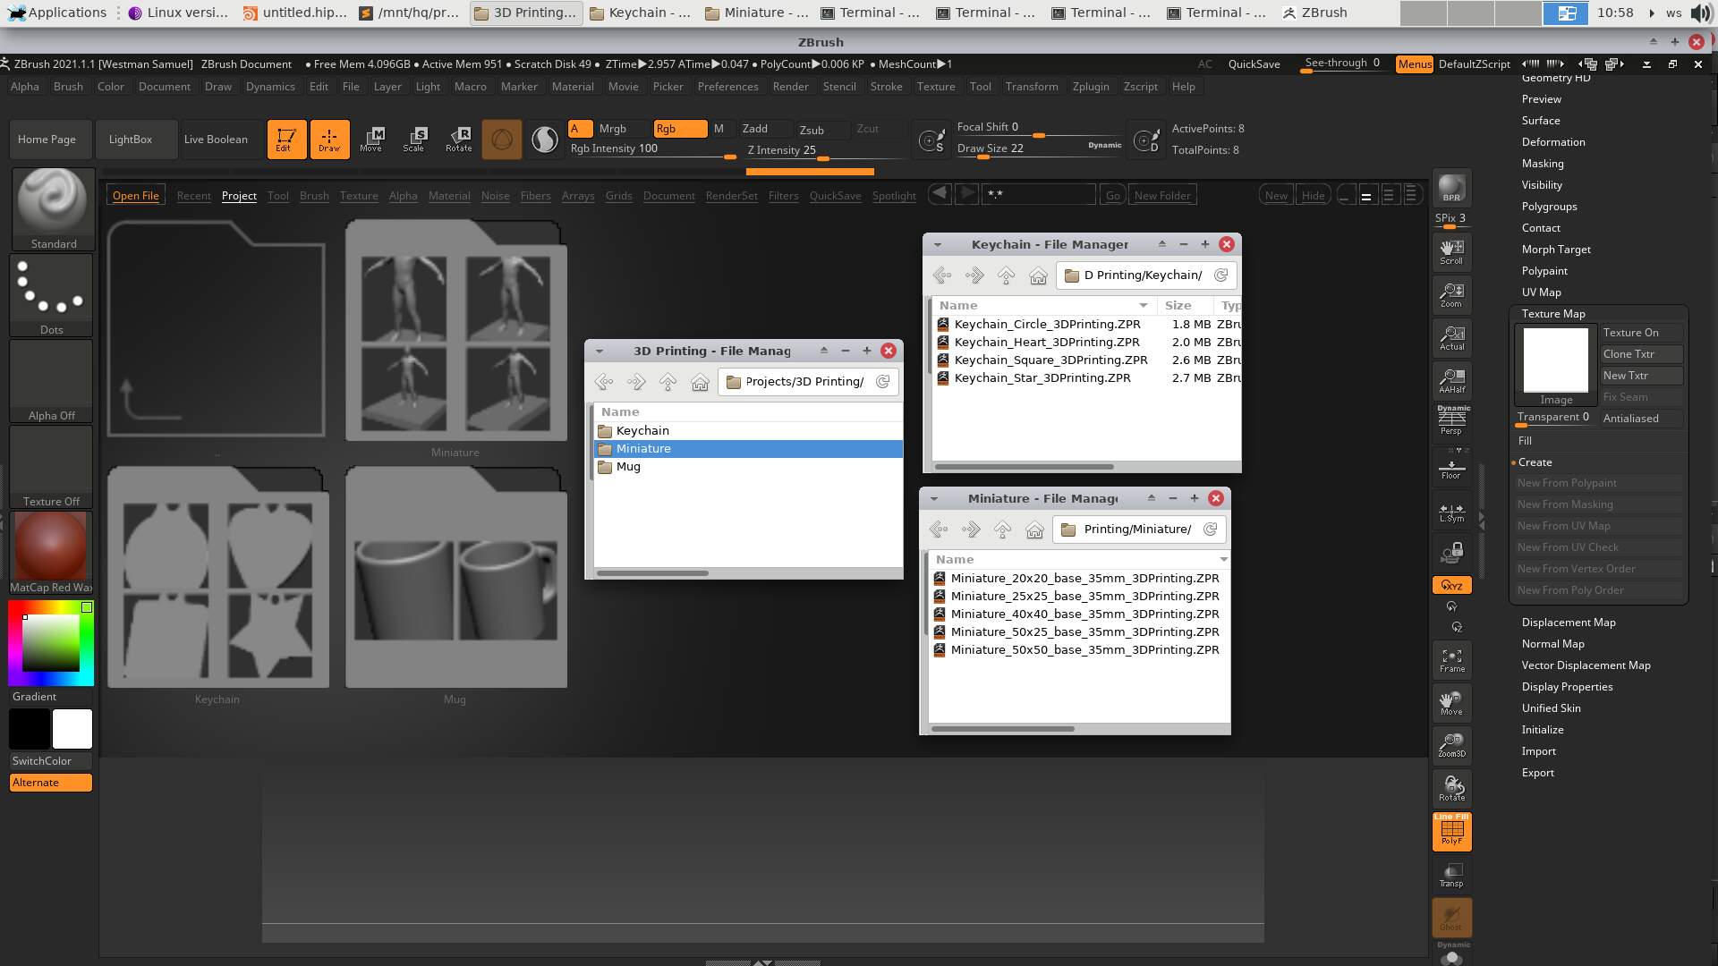Go home in 3D Printing file manager
The image size is (1718, 966).
[700, 382]
